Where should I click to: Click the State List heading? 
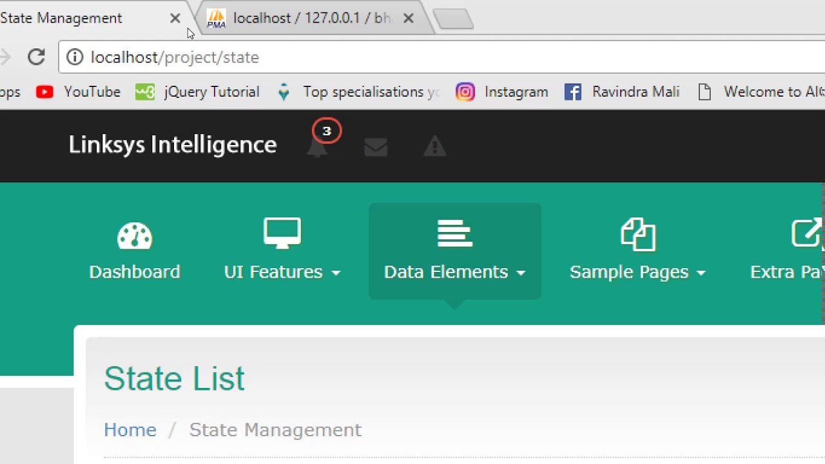(x=174, y=378)
